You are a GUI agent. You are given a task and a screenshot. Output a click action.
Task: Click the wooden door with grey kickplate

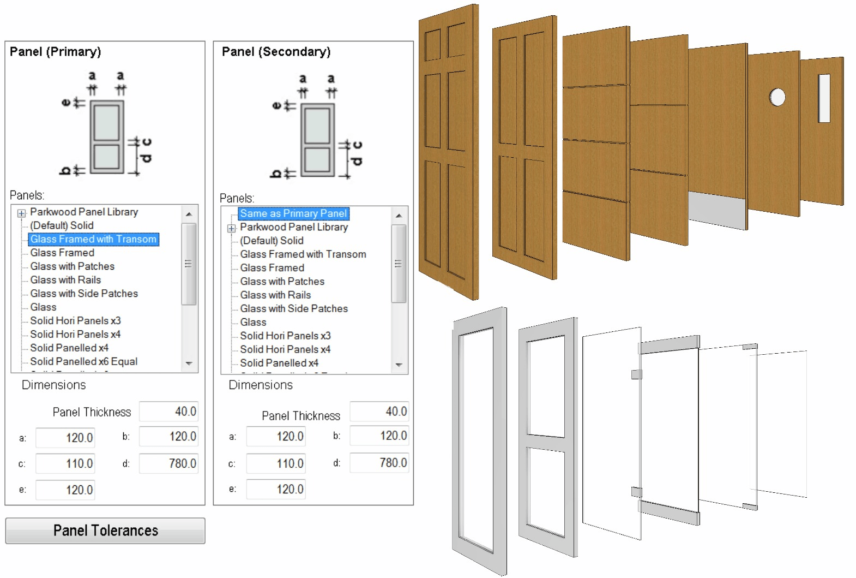coord(718,136)
